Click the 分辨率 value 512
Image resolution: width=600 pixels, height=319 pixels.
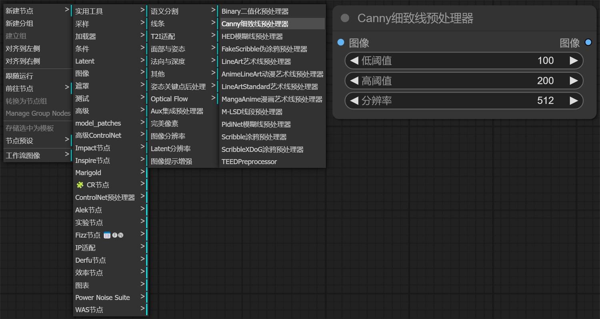(x=546, y=100)
